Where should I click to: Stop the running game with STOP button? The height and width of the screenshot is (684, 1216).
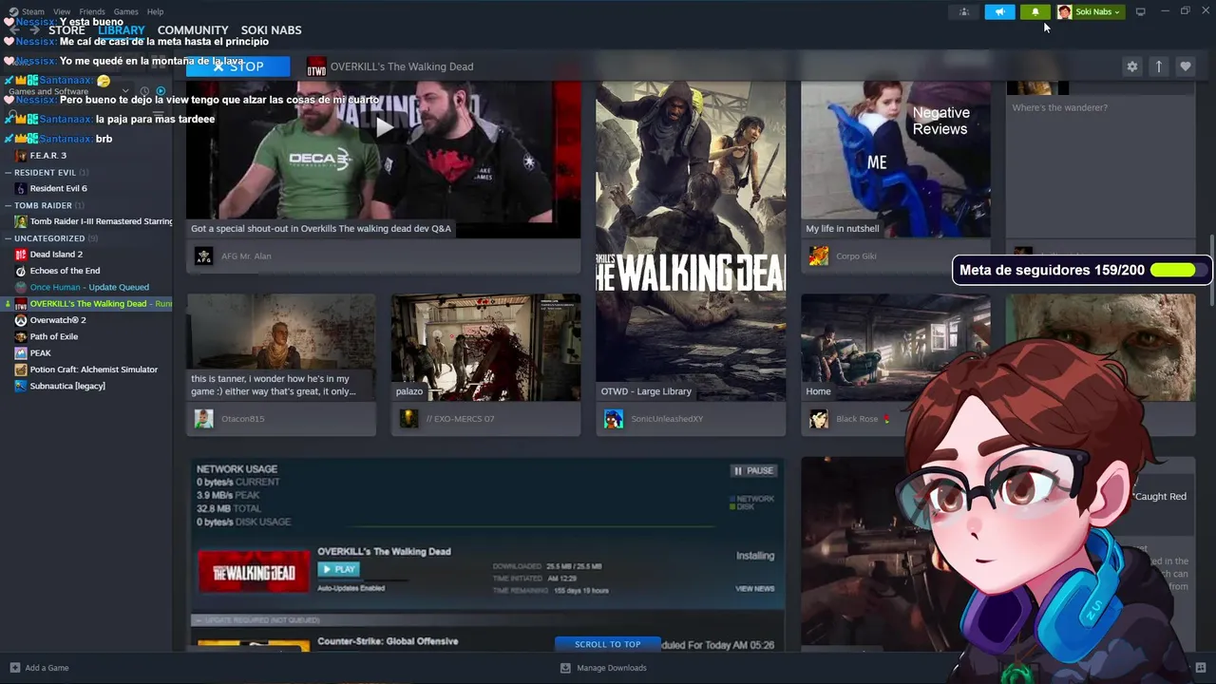pos(237,66)
